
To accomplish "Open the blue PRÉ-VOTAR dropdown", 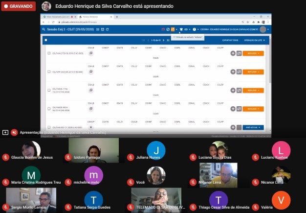I will pyautogui.click(x=253, y=127).
